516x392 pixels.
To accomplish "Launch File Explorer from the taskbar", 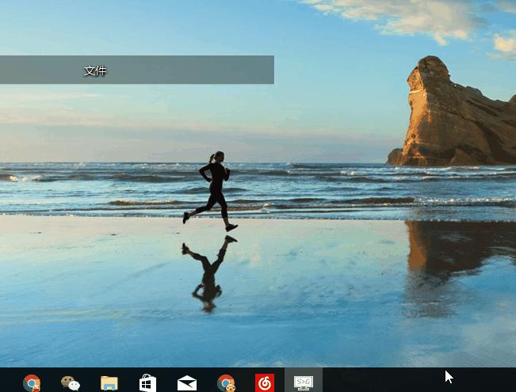I will tap(109, 383).
